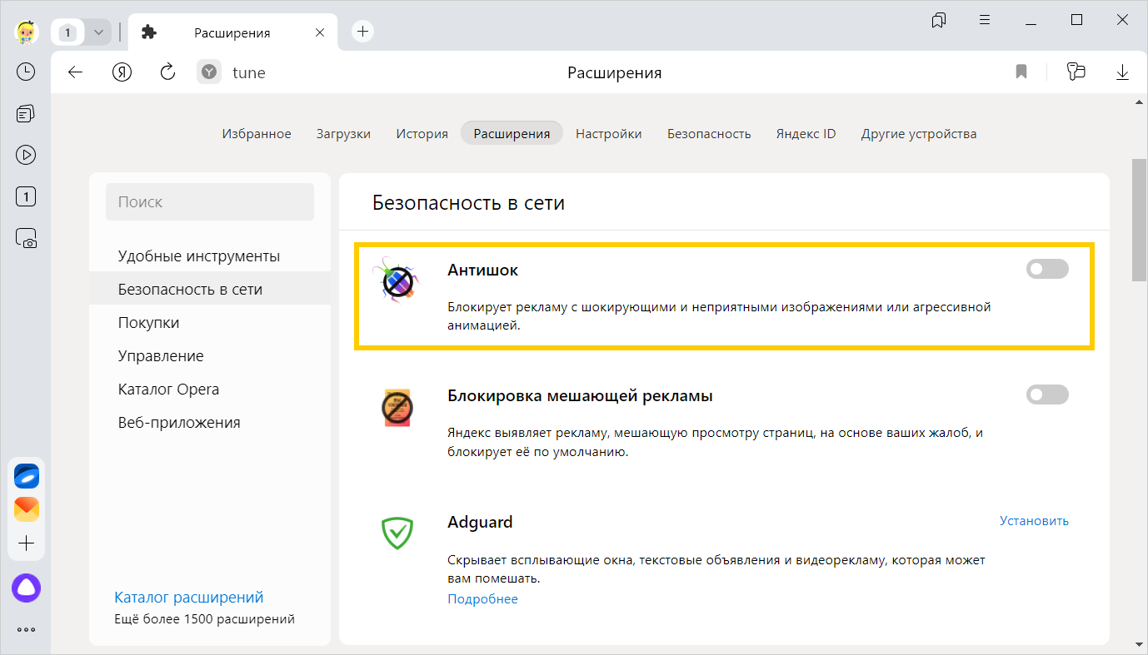
Task: Click the Блокировка мешающей рекламы title
Action: (x=580, y=396)
